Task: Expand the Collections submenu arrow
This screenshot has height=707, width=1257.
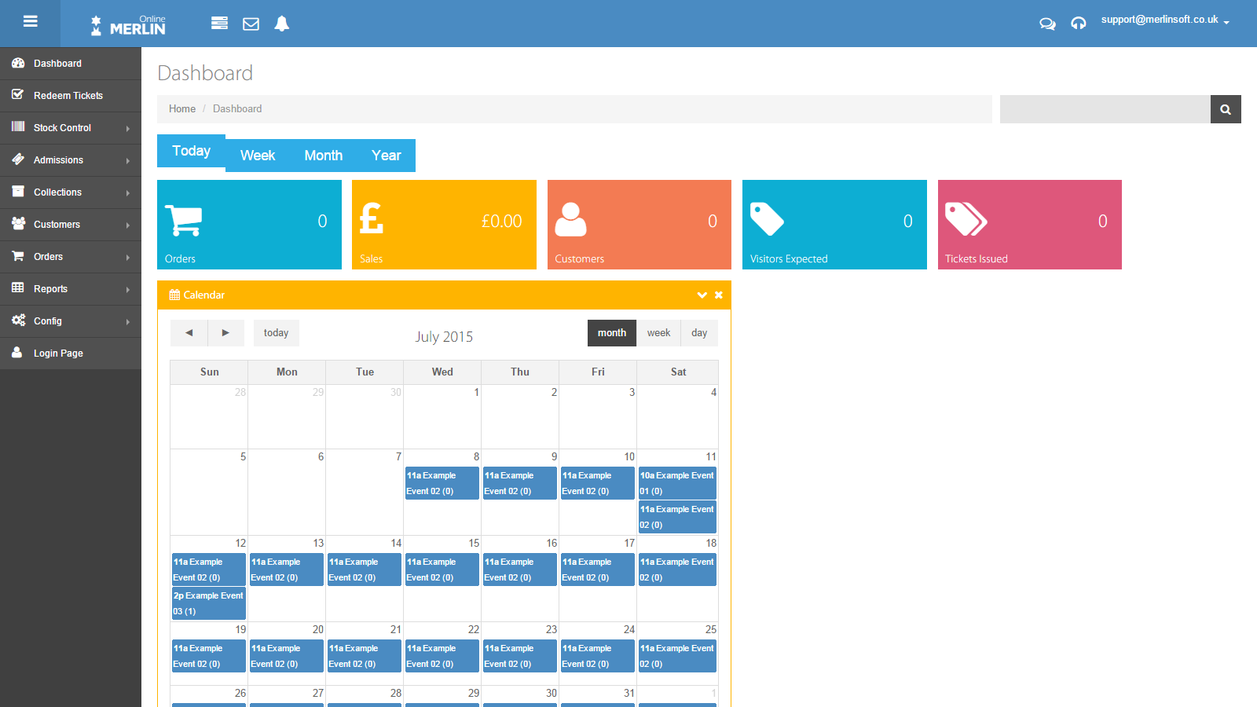Action: [x=128, y=192]
